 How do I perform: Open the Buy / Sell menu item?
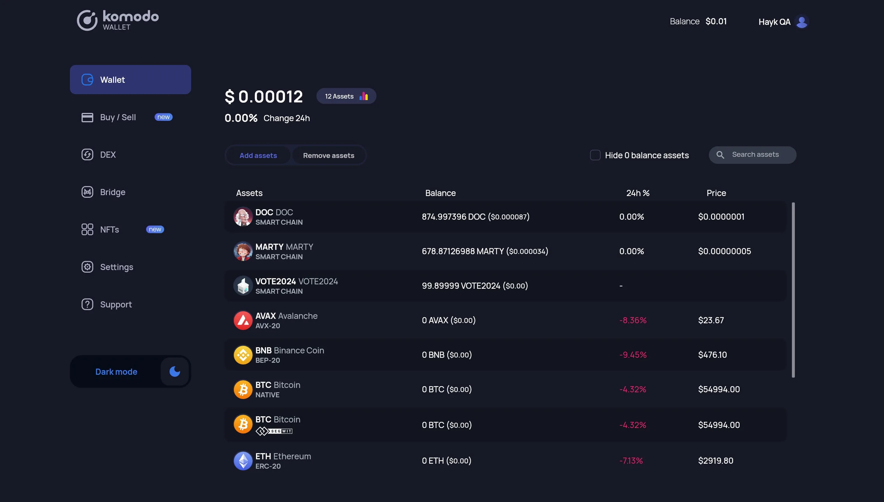[x=130, y=117]
